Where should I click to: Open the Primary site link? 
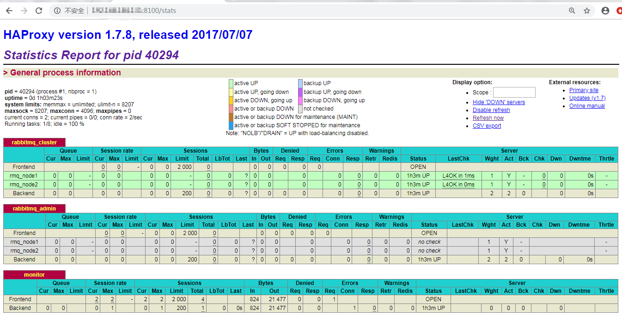tap(584, 90)
